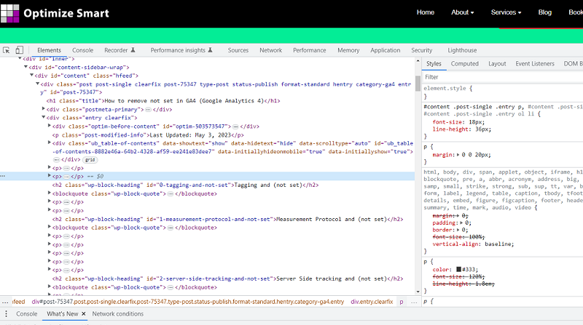The height and width of the screenshot is (325, 583).
Task: Open the Computed styles tab
Action: click(x=464, y=63)
